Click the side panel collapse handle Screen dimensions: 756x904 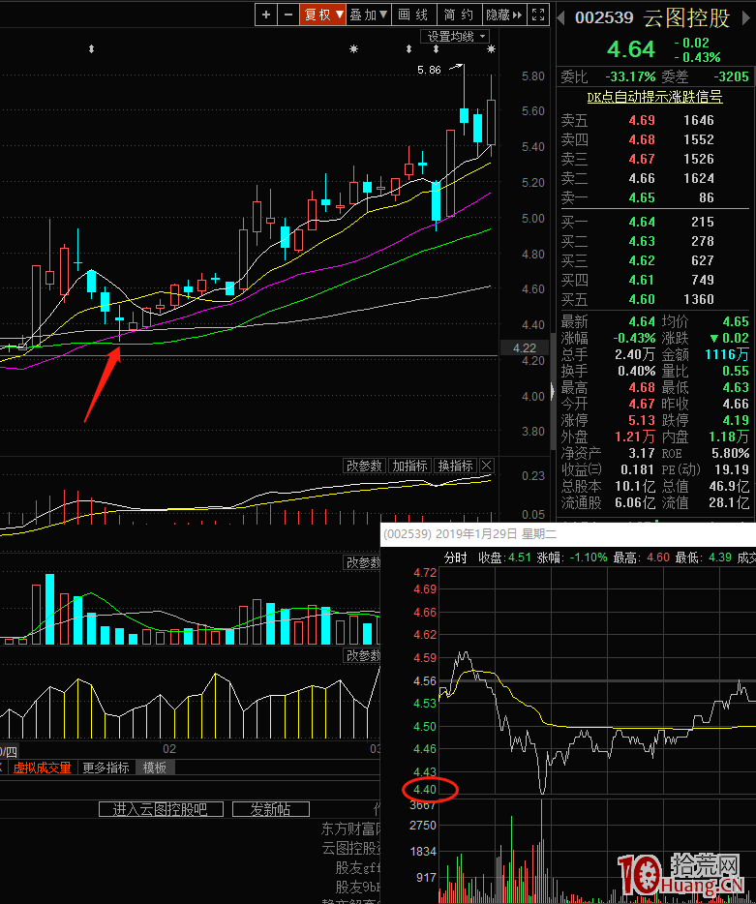coord(553,392)
